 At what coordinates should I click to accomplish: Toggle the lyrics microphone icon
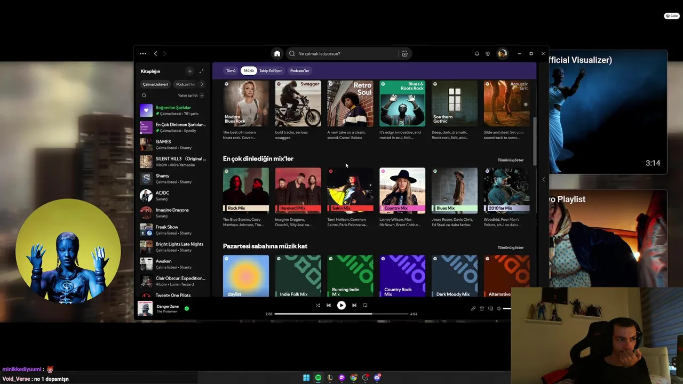click(x=473, y=308)
